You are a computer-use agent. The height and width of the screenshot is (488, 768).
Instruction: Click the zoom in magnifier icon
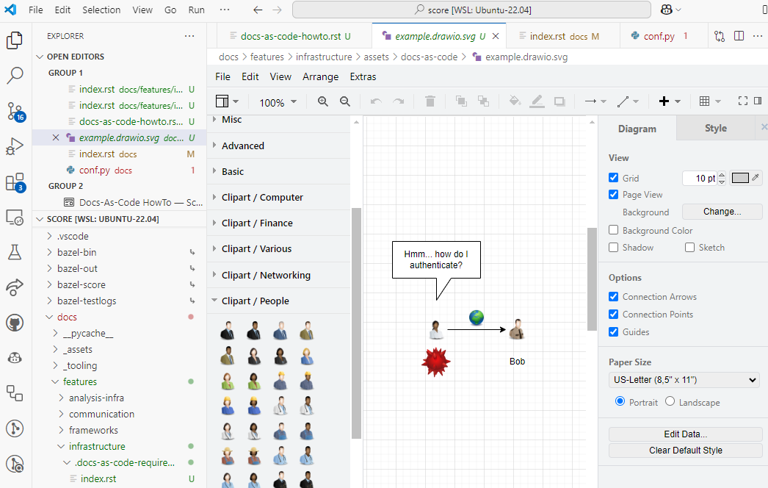pos(322,102)
